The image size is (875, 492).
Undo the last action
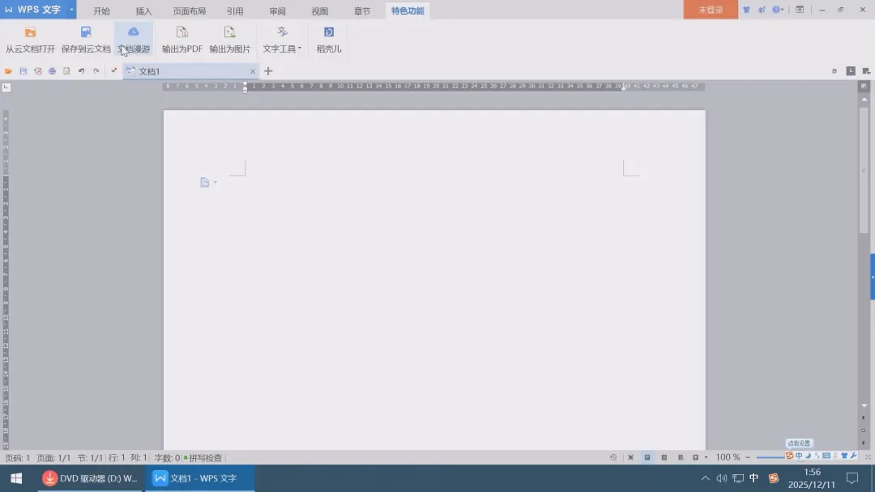point(82,71)
